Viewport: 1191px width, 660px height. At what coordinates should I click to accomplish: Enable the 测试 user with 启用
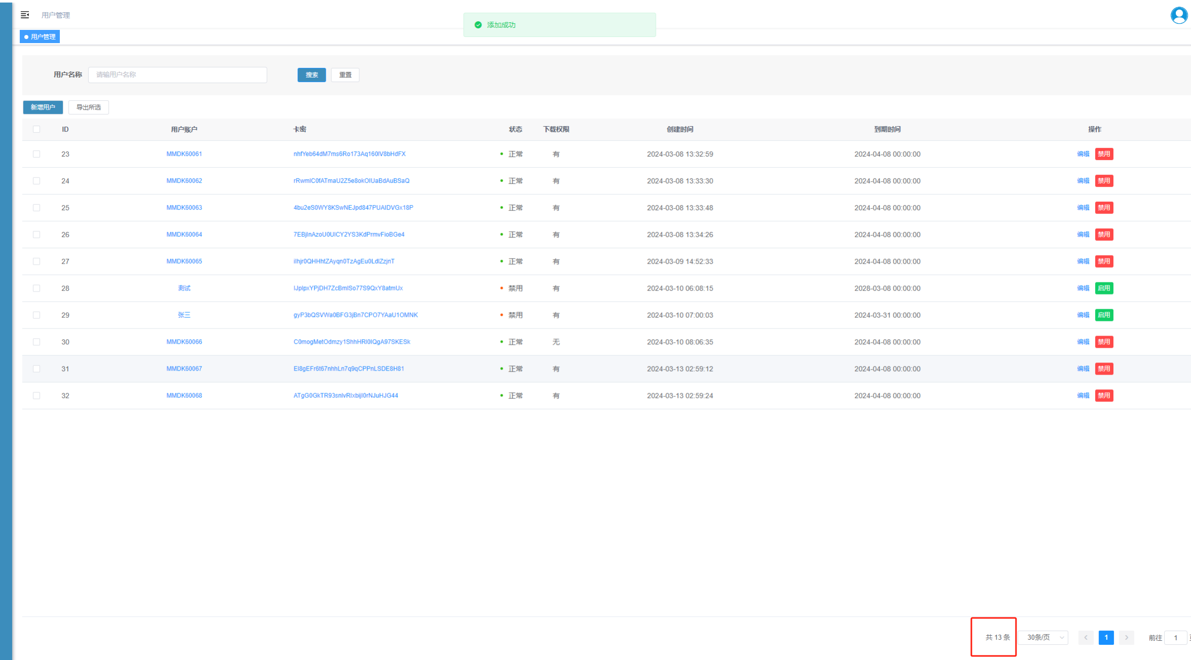tap(1104, 288)
